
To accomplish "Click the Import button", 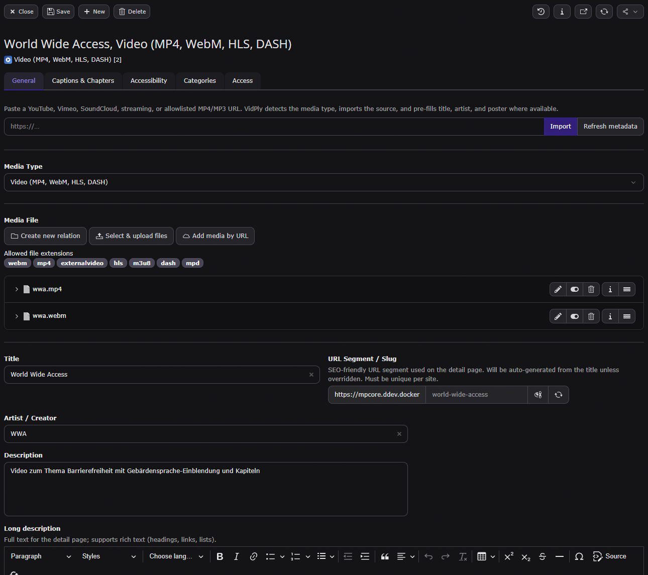I will [561, 127].
